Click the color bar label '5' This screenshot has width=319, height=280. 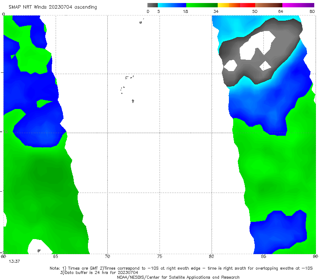pos(159,12)
